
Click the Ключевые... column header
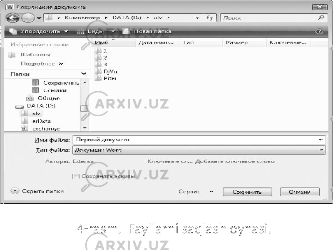(288, 42)
